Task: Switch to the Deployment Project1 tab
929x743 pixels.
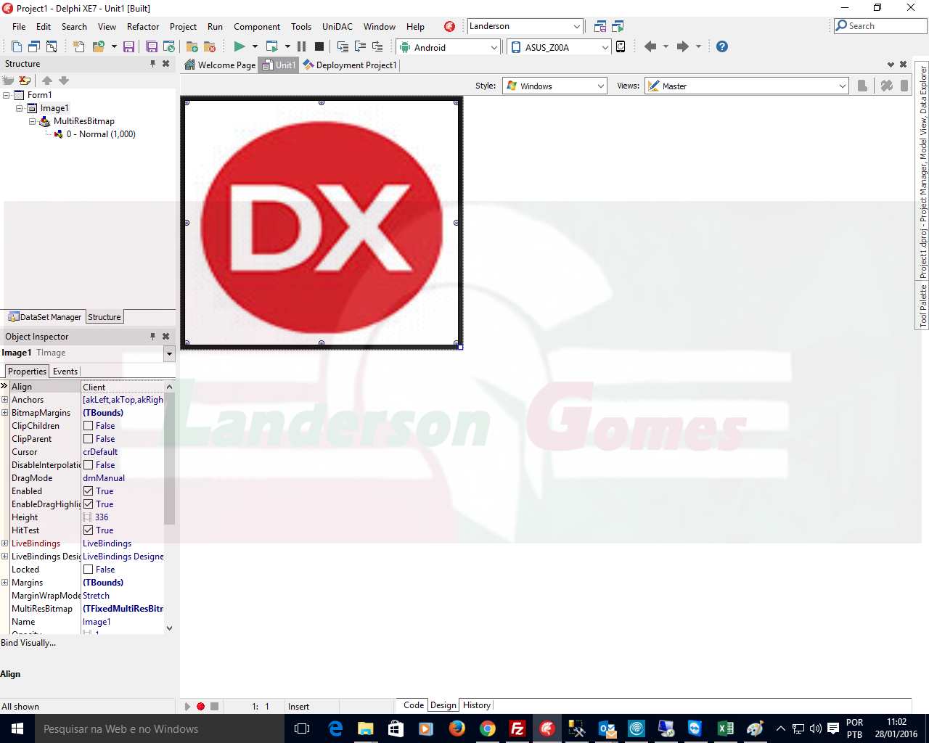Action: pyautogui.click(x=351, y=65)
